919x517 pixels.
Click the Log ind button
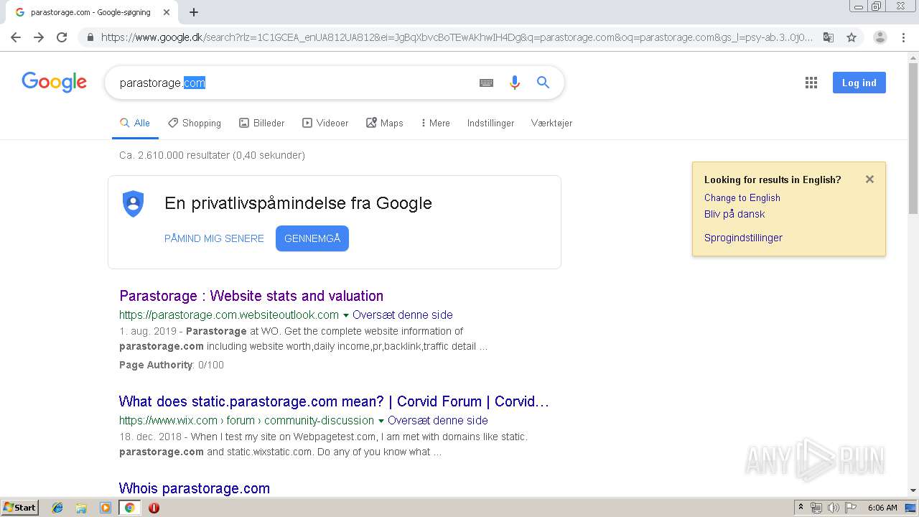(859, 83)
